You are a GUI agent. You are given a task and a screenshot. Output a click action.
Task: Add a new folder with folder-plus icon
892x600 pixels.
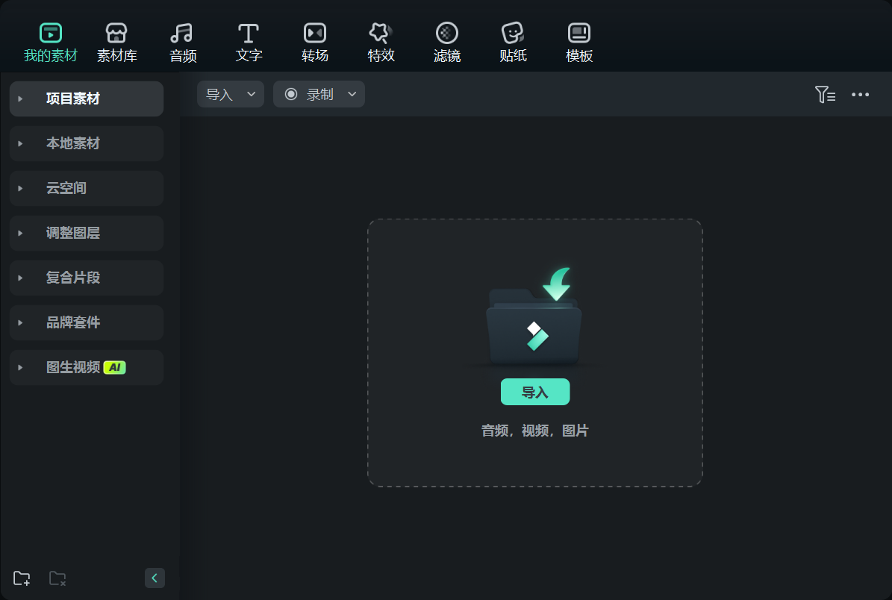(x=22, y=578)
